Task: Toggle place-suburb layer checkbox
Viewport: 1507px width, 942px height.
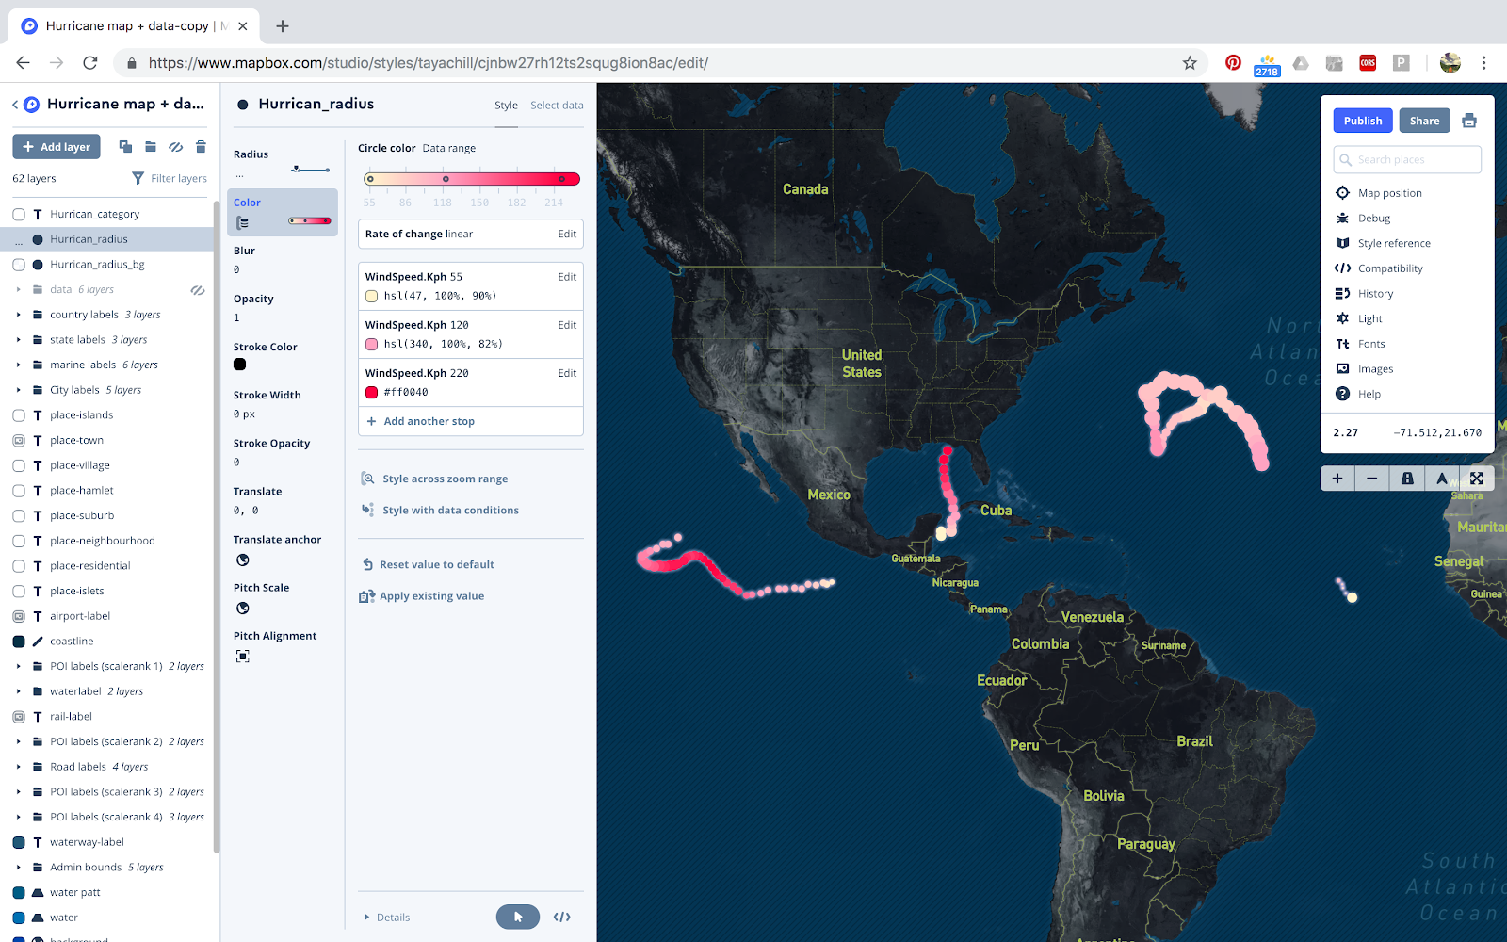Action: point(19,516)
